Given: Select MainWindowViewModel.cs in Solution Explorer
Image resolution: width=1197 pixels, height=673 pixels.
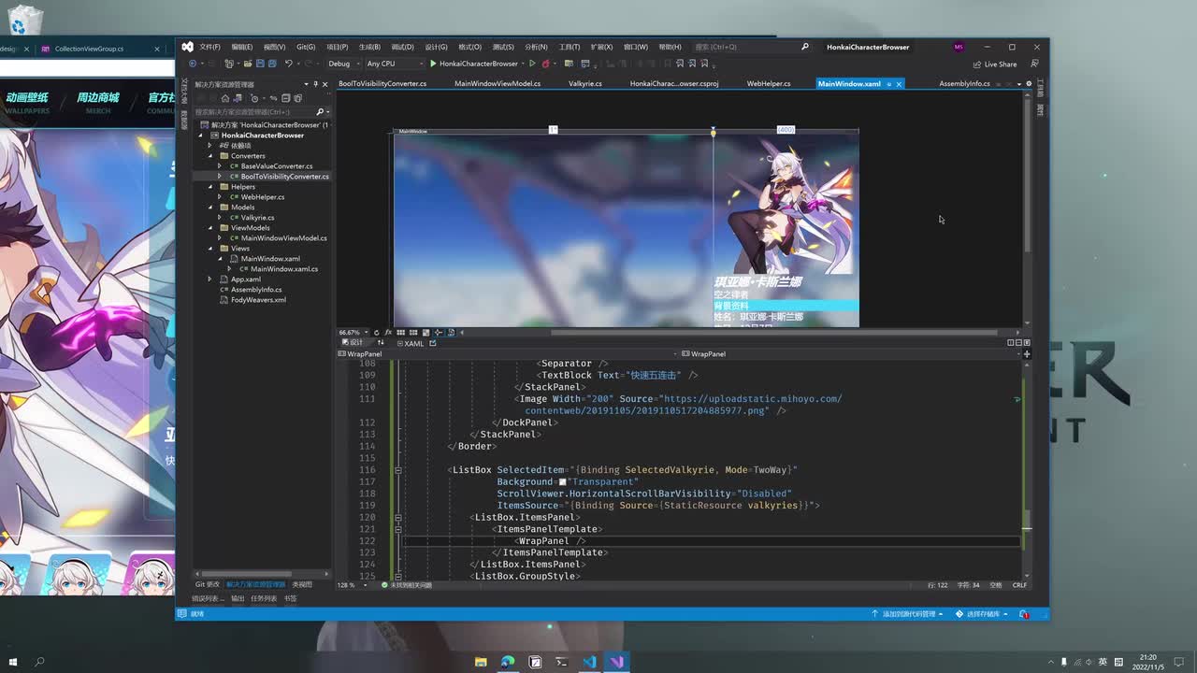Looking at the screenshot, I should click(x=283, y=238).
